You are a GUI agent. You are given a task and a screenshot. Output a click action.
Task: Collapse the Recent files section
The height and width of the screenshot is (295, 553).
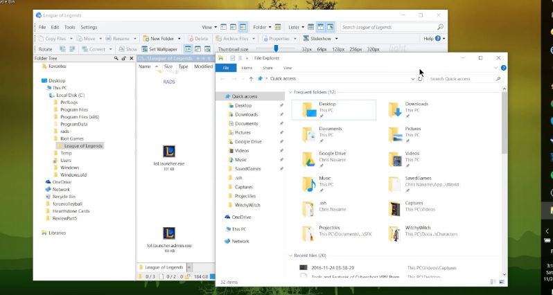click(x=290, y=256)
